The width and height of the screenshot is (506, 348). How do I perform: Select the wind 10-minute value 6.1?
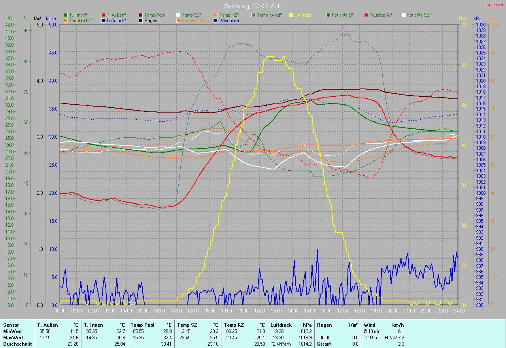coord(401,331)
